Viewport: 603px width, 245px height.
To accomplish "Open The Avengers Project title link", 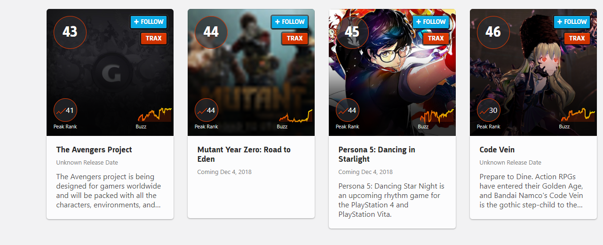I will click(94, 150).
